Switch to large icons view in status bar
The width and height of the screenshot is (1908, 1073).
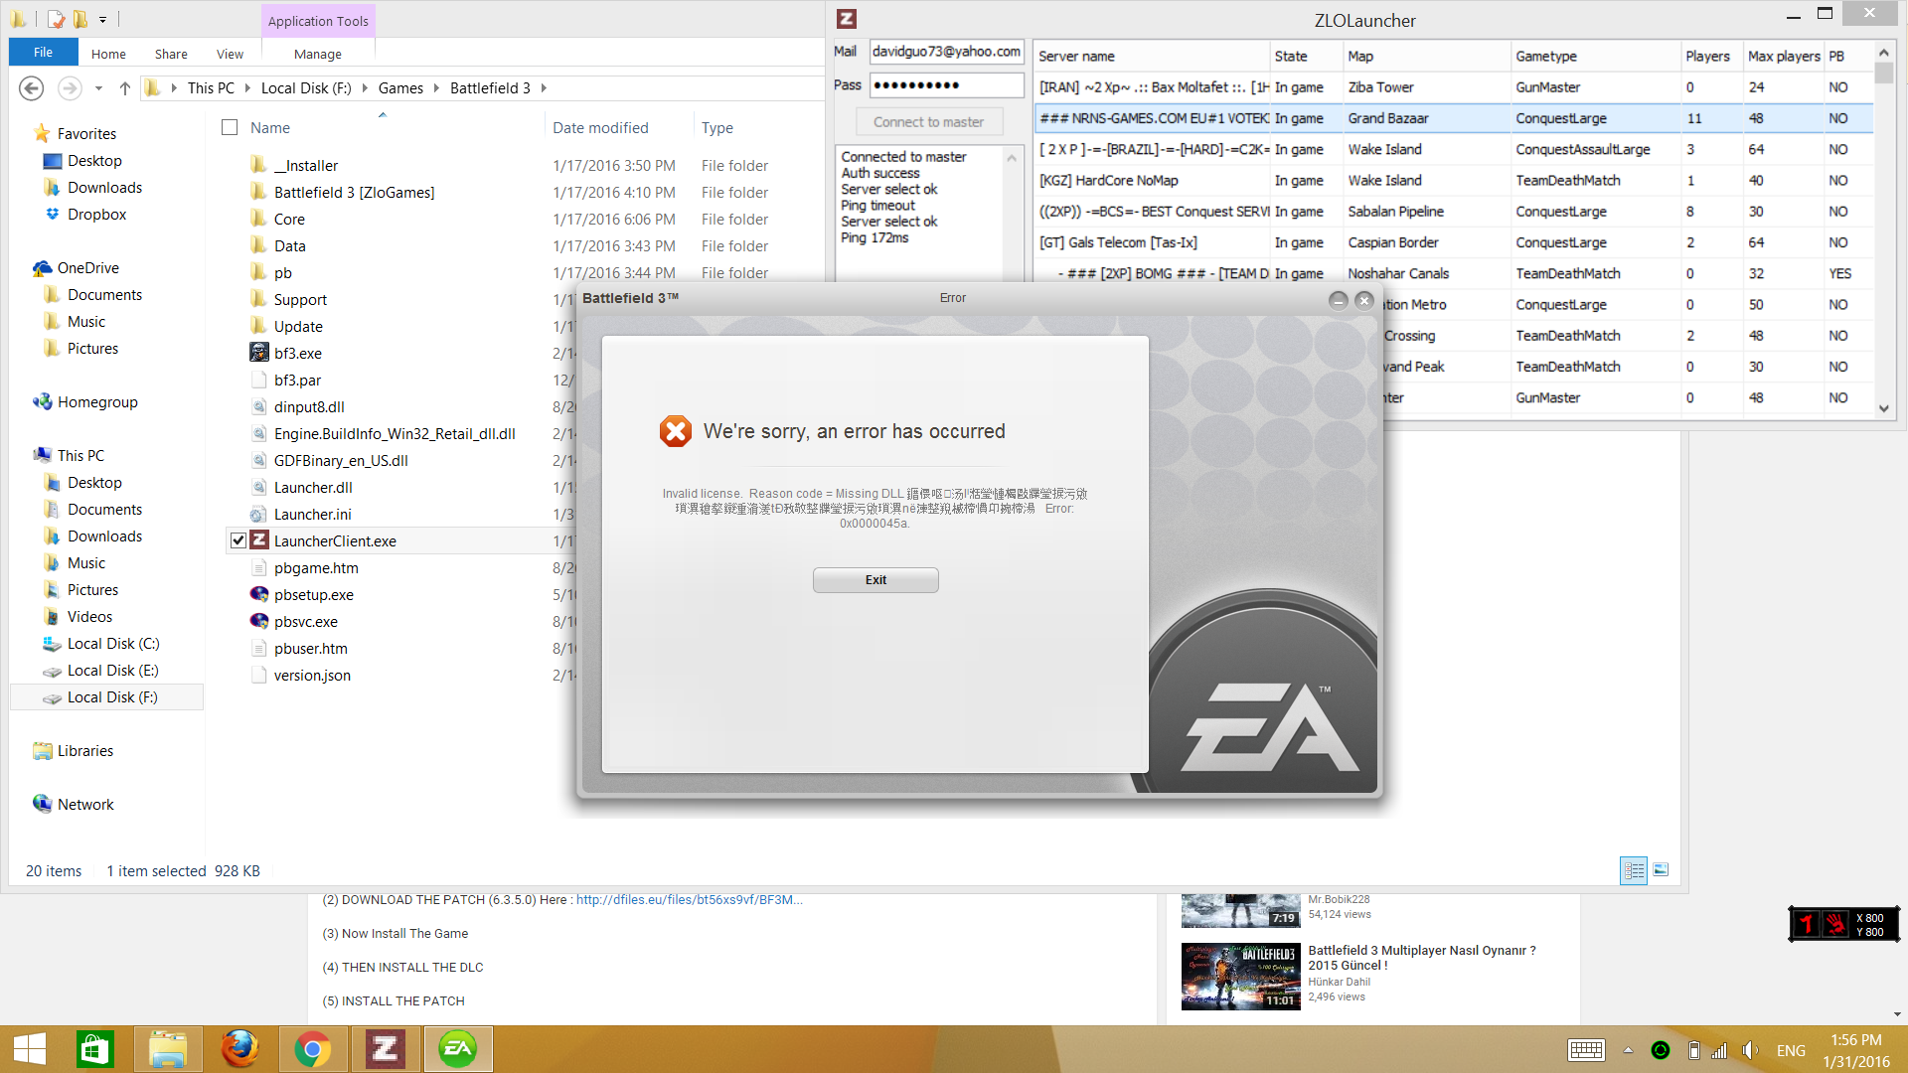click(1660, 870)
